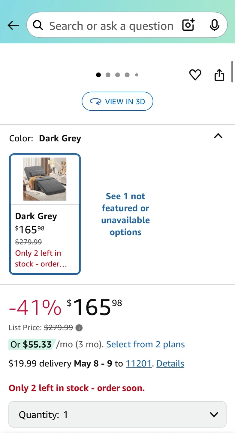235x433 pixels.
Task: Tap the 3D rotate icon in button
Action: 95,102
